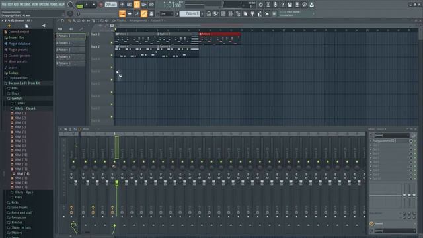Click the undo history icon

point(260,5)
